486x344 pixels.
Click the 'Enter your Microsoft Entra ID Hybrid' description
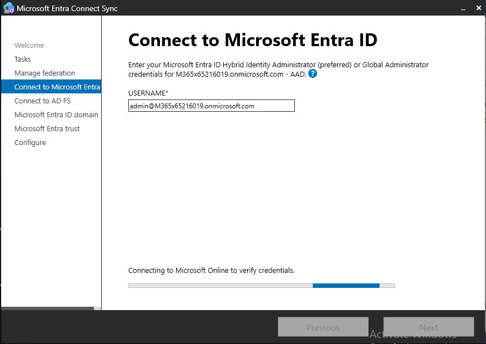click(278, 69)
